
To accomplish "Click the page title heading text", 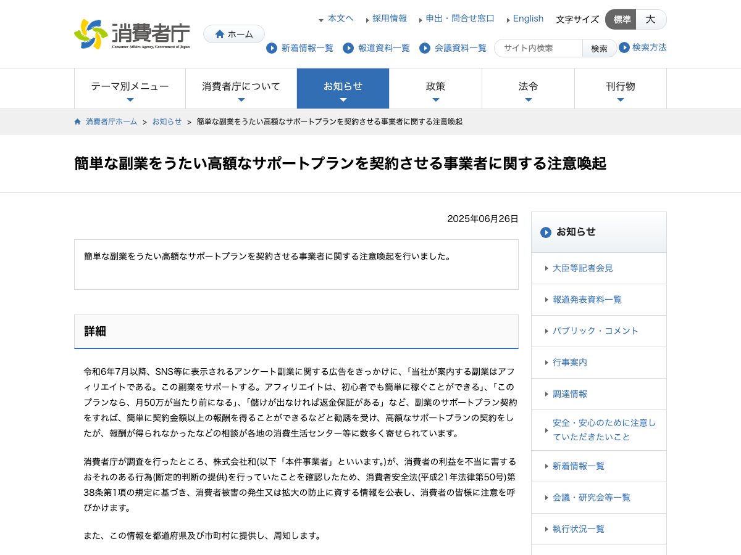I will coord(340,163).
